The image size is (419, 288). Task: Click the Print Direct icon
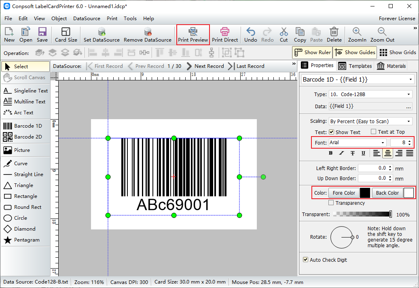tap(225, 35)
